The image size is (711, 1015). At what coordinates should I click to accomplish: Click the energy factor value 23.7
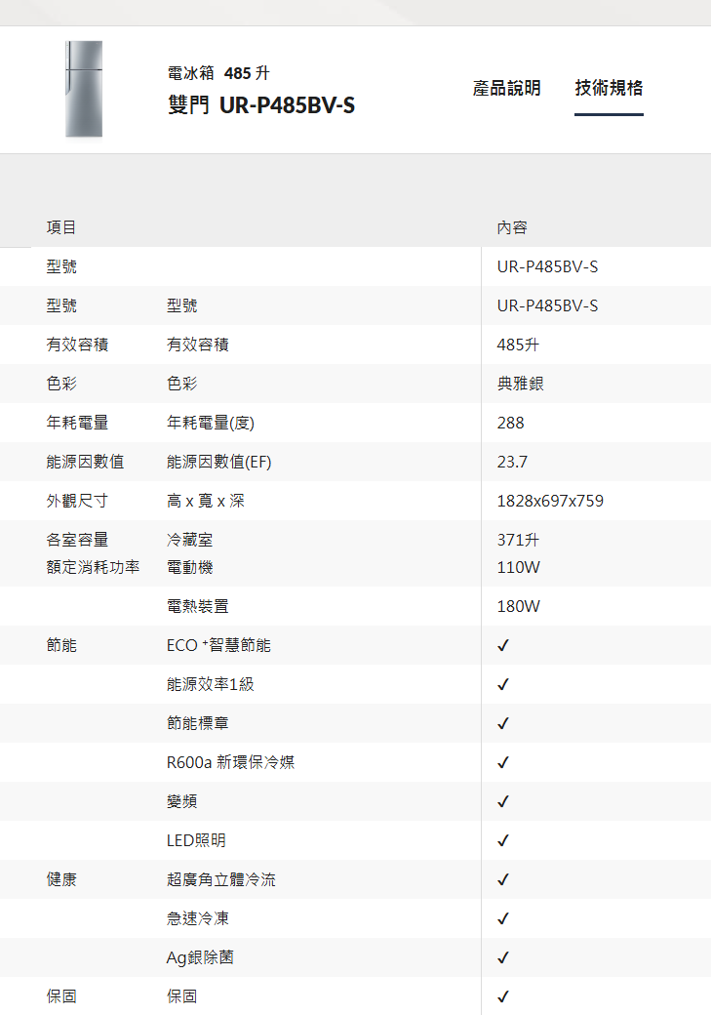click(x=512, y=462)
